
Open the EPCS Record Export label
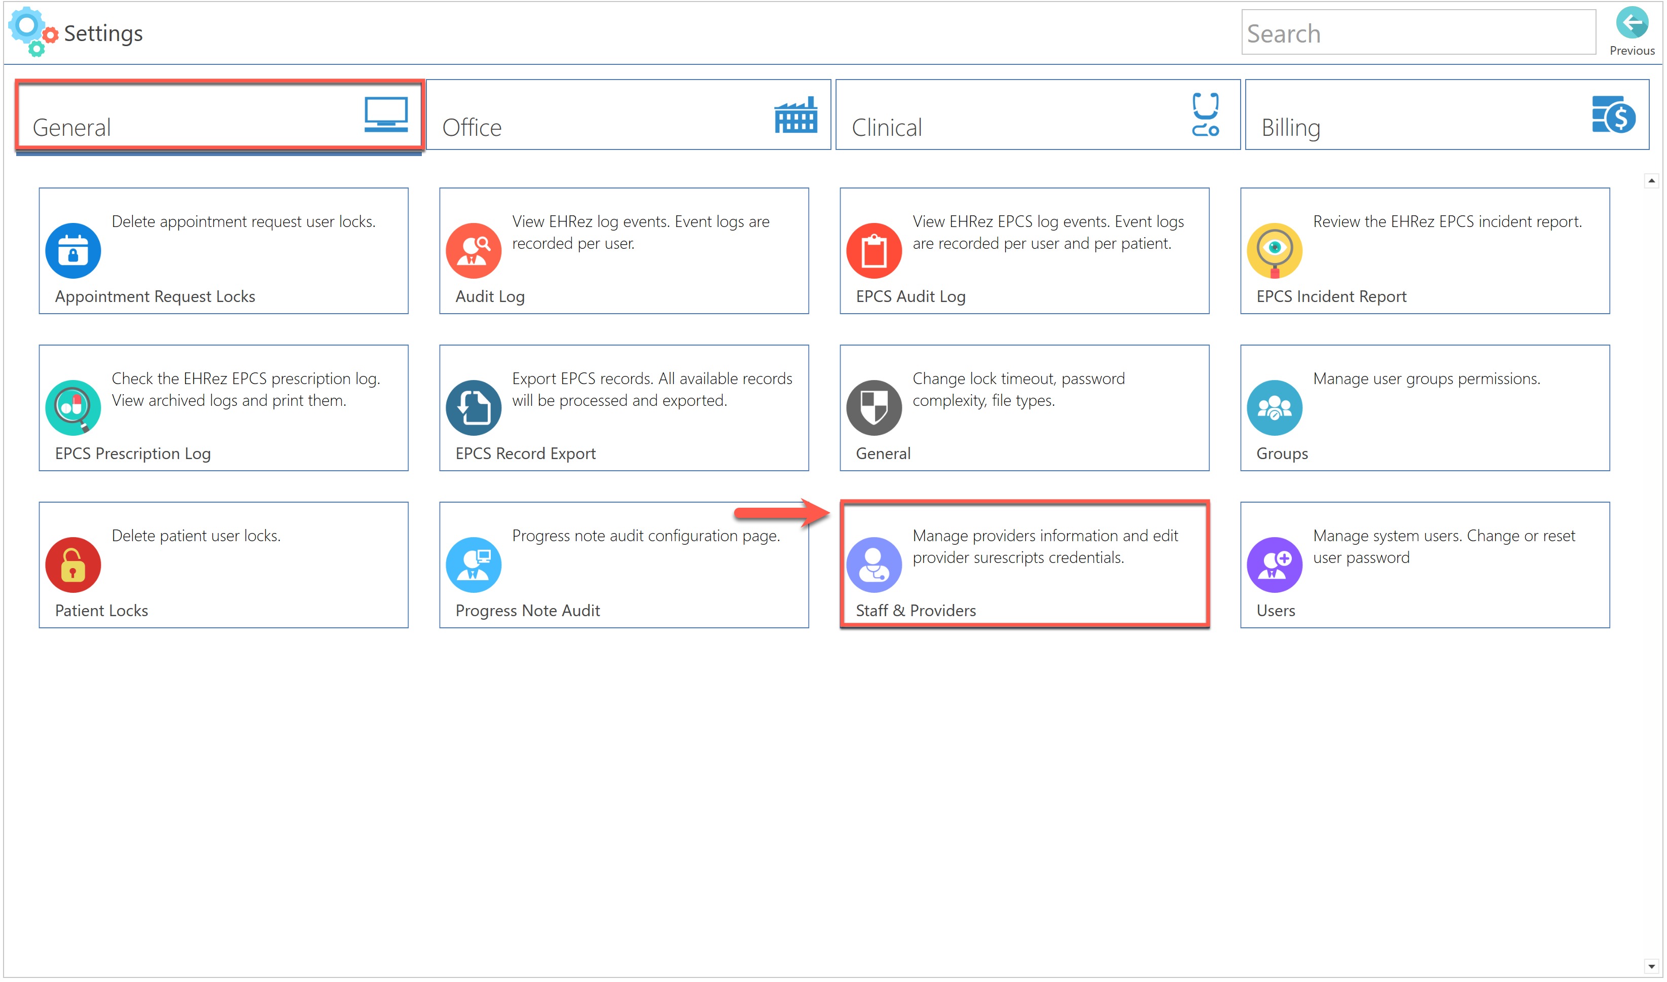click(525, 454)
